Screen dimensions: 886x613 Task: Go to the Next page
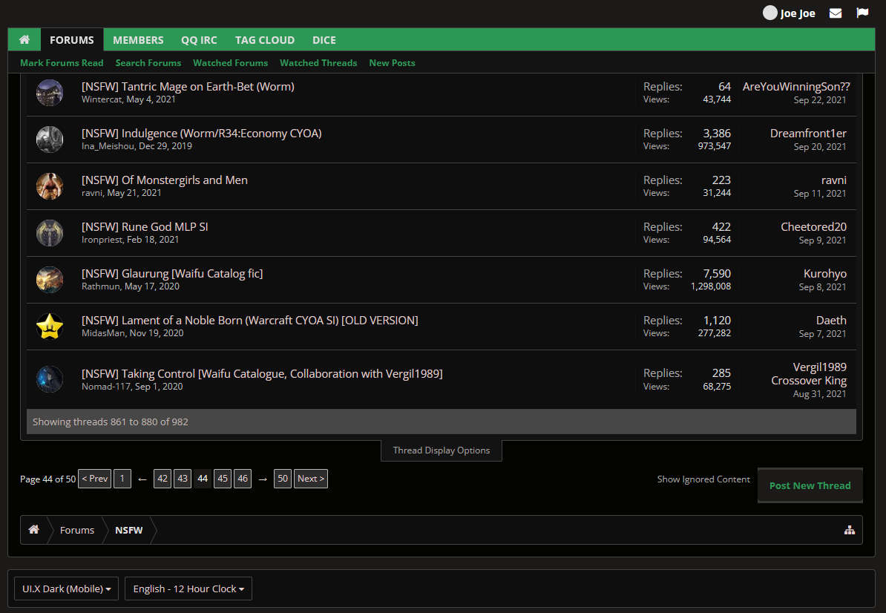[x=310, y=479]
